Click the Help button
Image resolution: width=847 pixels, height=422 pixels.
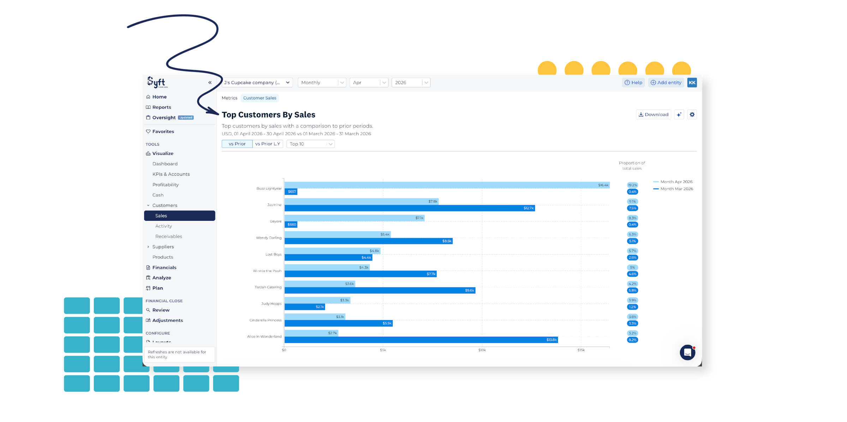coord(633,82)
